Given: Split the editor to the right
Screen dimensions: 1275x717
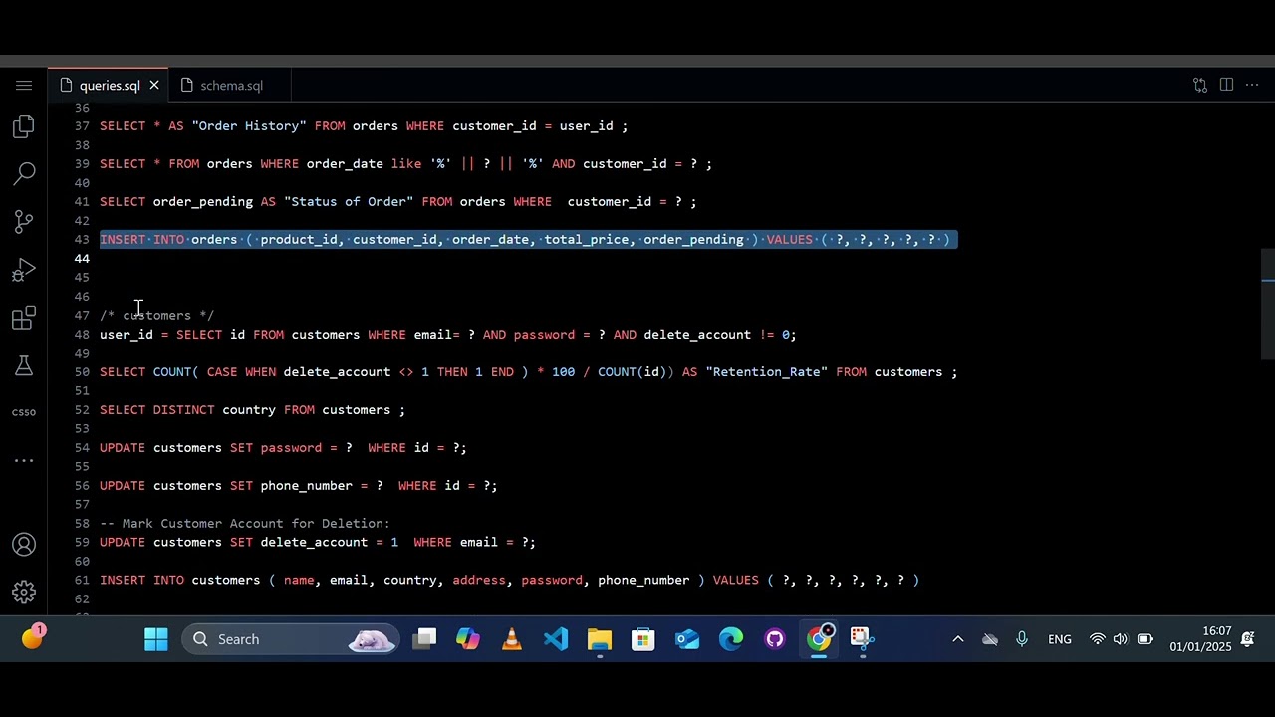Looking at the screenshot, I should [x=1226, y=86].
